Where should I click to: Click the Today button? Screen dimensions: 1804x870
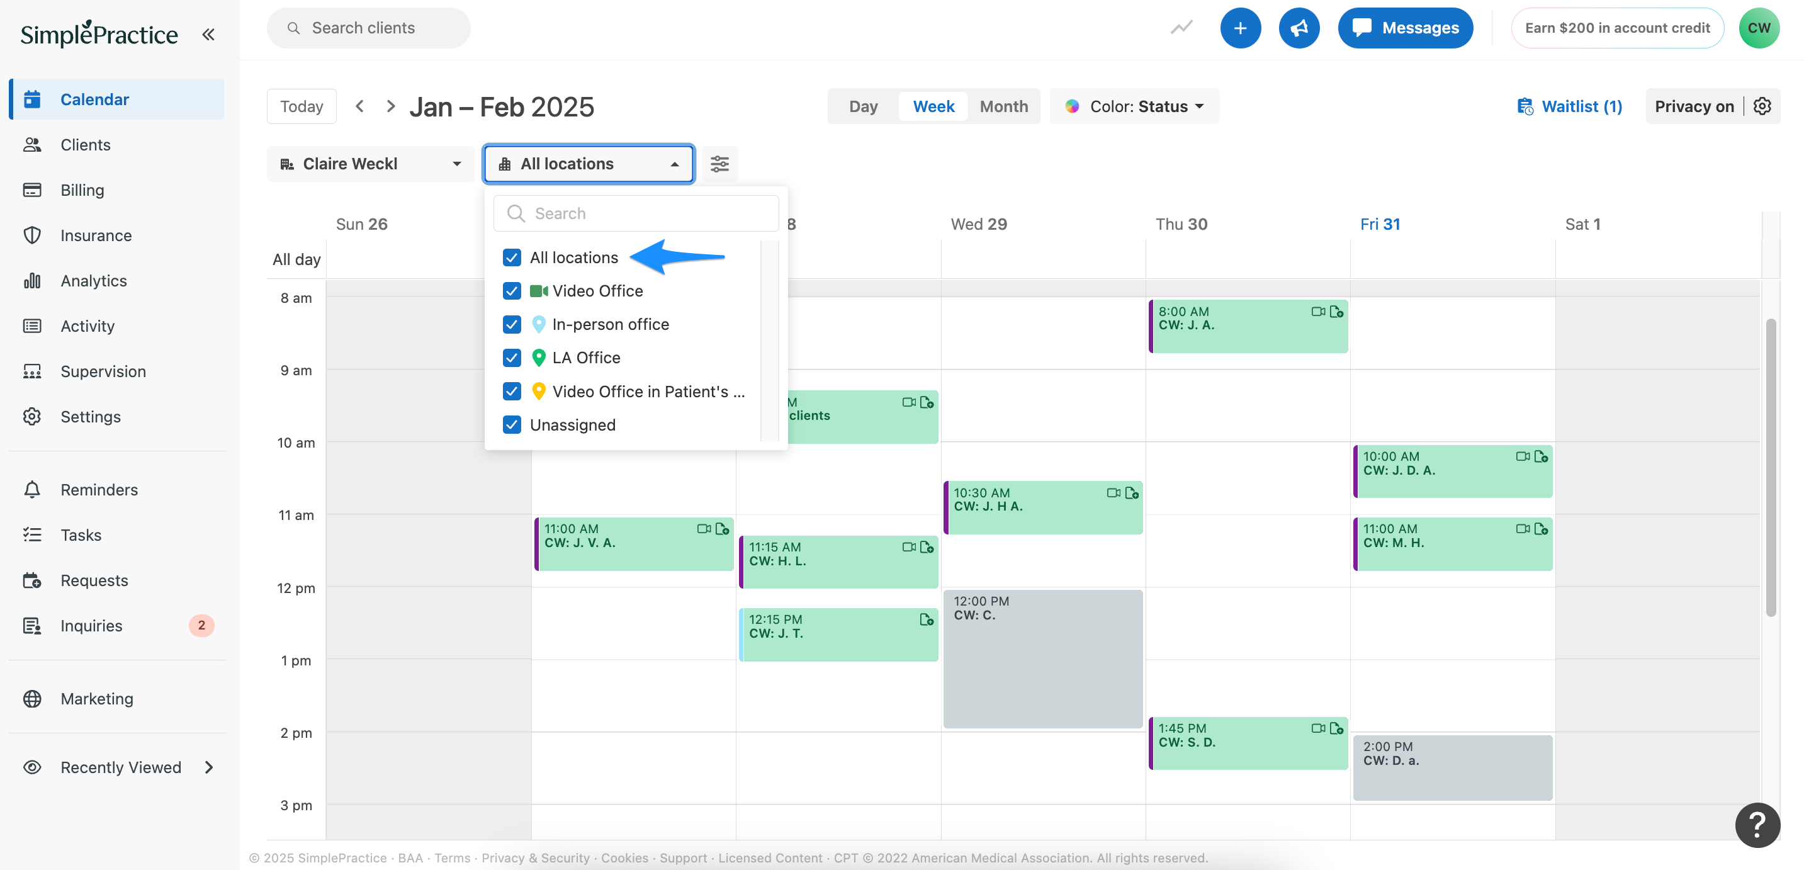coord(301,106)
